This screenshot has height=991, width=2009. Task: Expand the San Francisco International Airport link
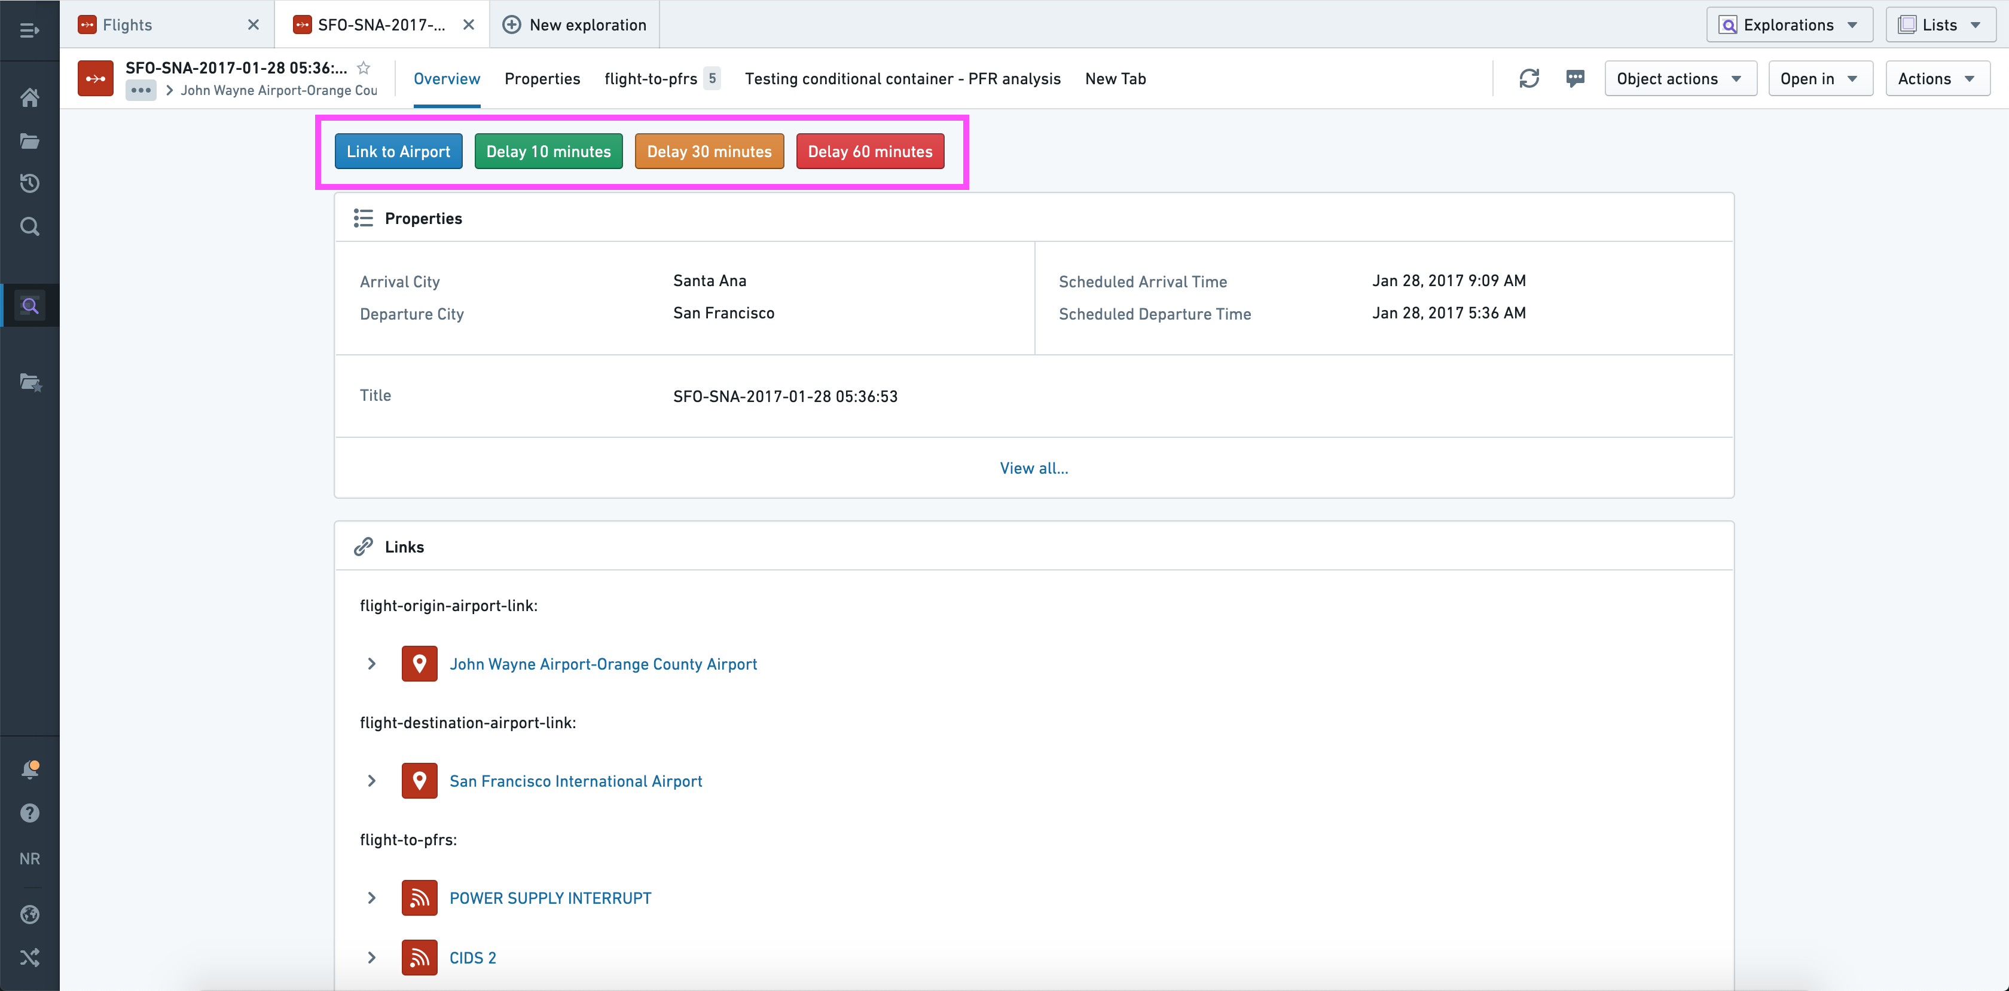(x=371, y=780)
